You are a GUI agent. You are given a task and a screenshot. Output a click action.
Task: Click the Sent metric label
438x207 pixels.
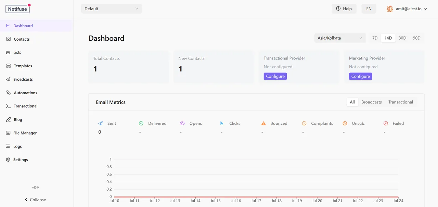(x=112, y=123)
